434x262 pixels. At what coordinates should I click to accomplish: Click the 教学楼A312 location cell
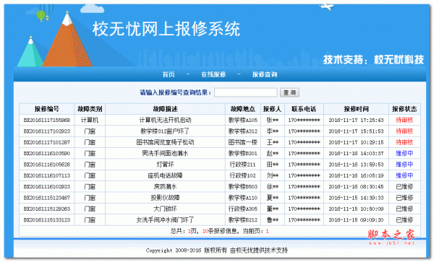coord(243,131)
